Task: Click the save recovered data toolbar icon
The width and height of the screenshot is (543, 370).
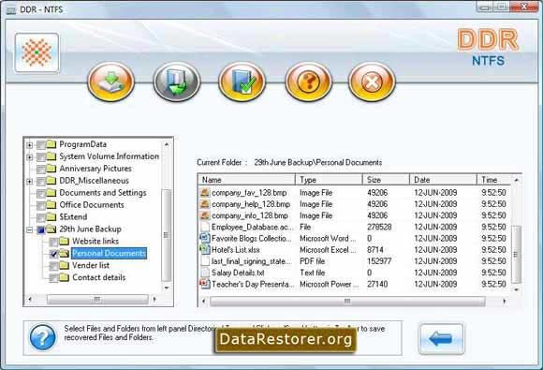Action: coord(110,82)
